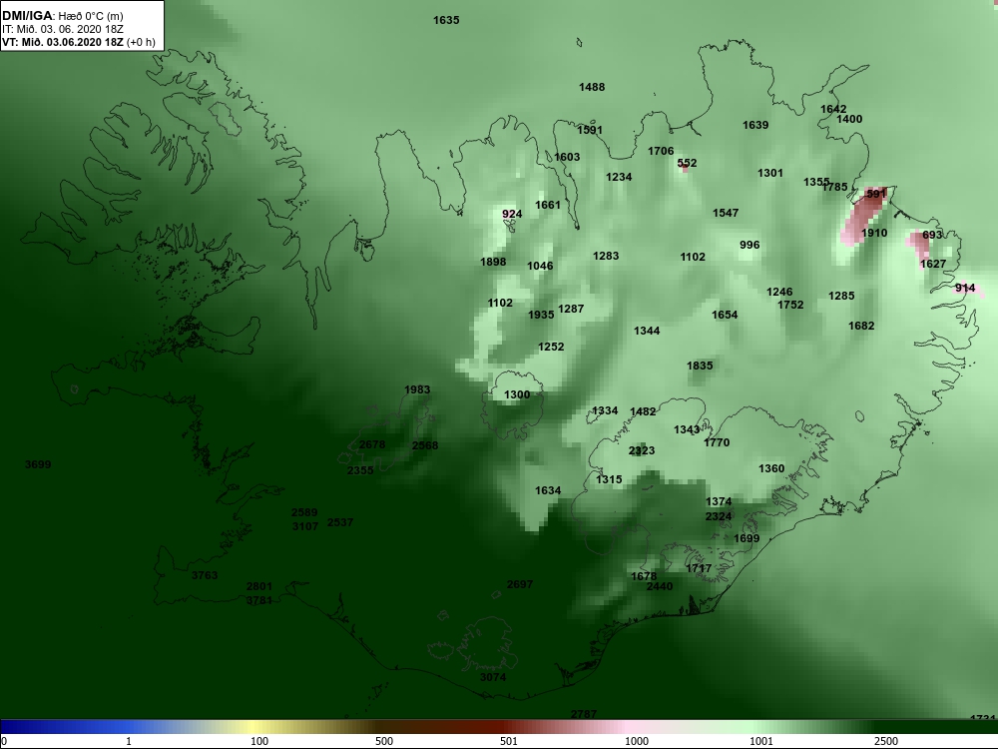Click the value 1234 on the map
Viewport: 998px width, 749px height.
(619, 177)
